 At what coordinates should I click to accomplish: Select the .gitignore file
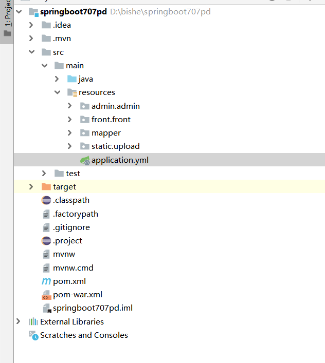tap(71, 227)
